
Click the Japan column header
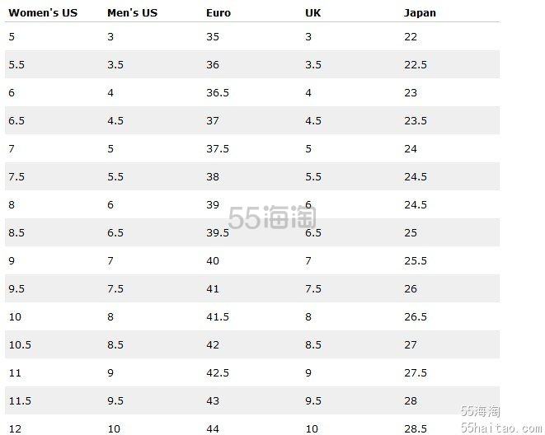pos(420,13)
